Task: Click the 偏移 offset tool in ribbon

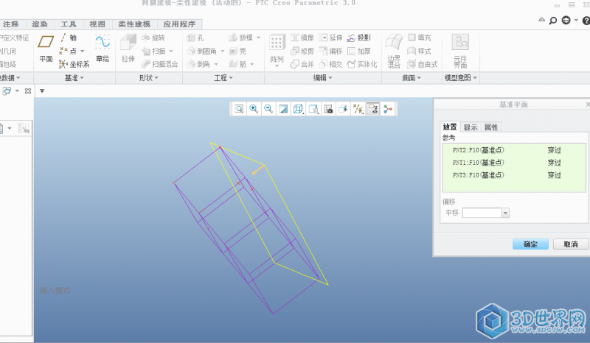Action: (x=330, y=51)
